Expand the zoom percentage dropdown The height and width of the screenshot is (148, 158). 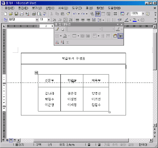coord(143,14)
